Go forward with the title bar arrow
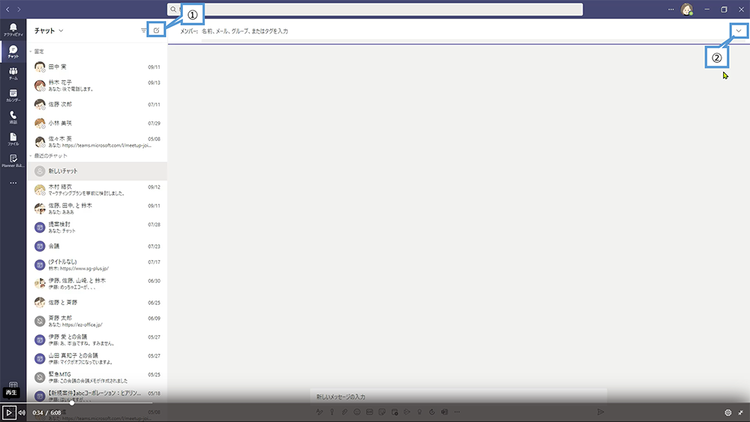This screenshot has width=750, height=422. pos(19,9)
